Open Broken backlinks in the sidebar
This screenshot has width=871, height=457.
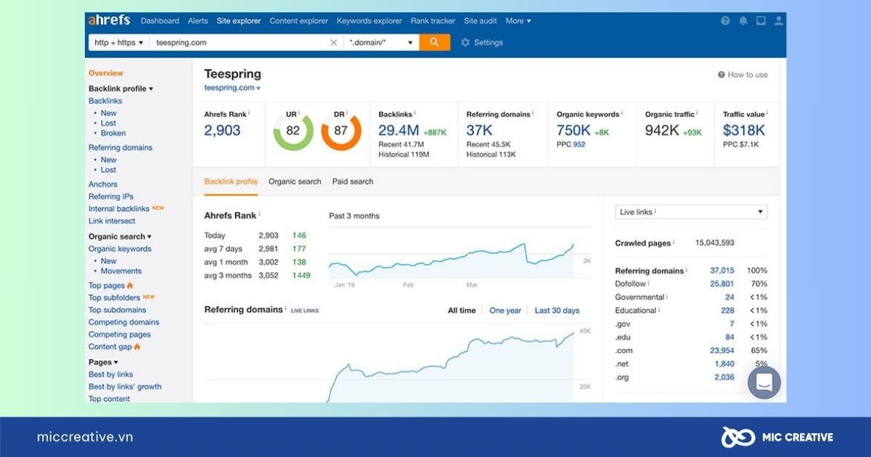[113, 133]
